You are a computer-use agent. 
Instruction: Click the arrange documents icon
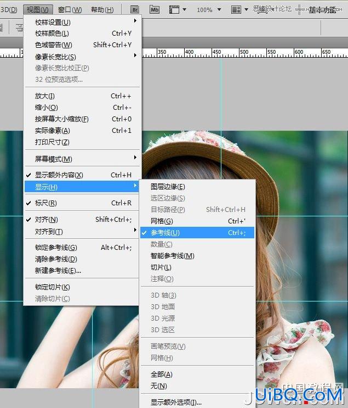coord(236,10)
